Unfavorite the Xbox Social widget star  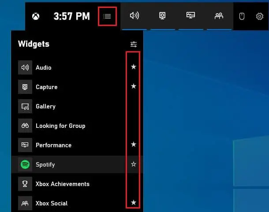134,203
